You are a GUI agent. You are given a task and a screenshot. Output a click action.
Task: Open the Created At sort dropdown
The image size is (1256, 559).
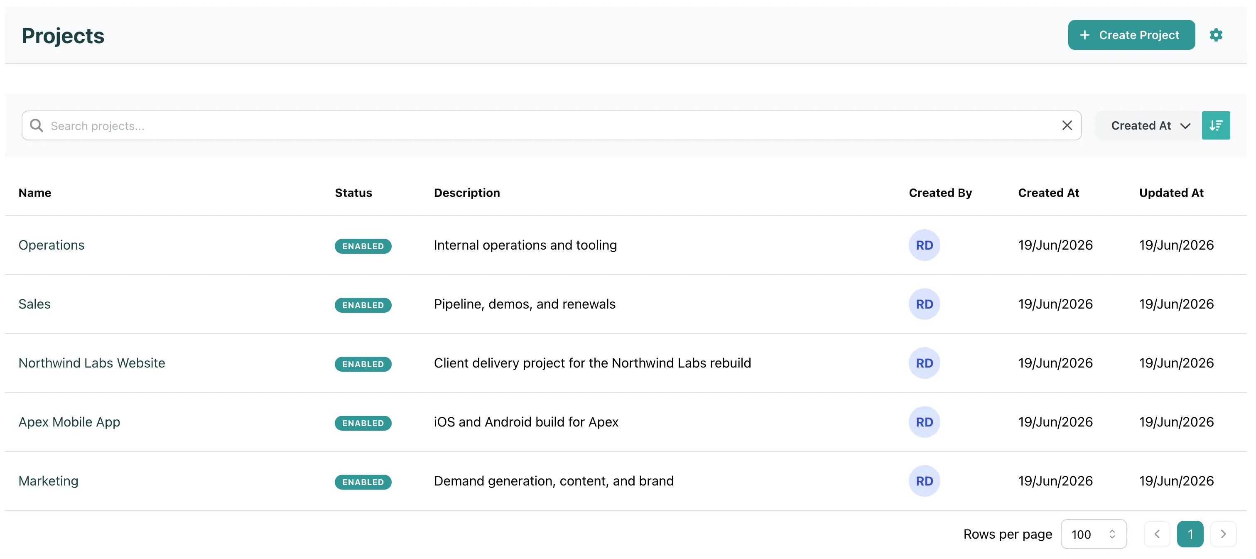tap(1149, 126)
